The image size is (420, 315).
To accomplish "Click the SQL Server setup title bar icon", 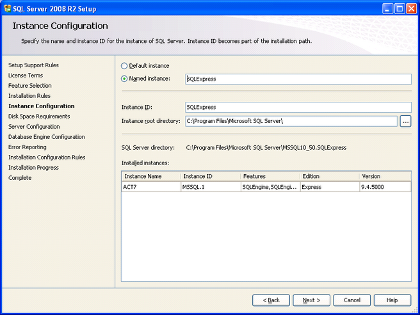I will tap(8, 8).
